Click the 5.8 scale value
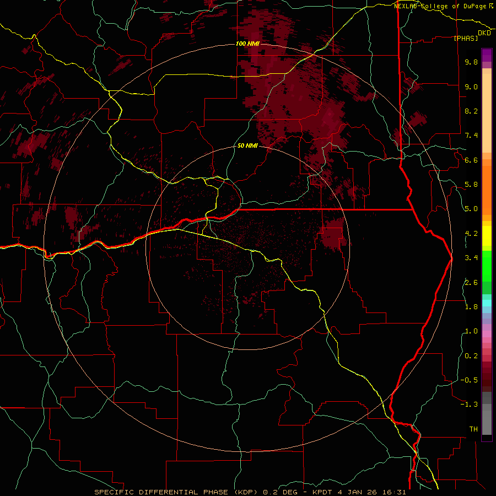 click(471, 185)
